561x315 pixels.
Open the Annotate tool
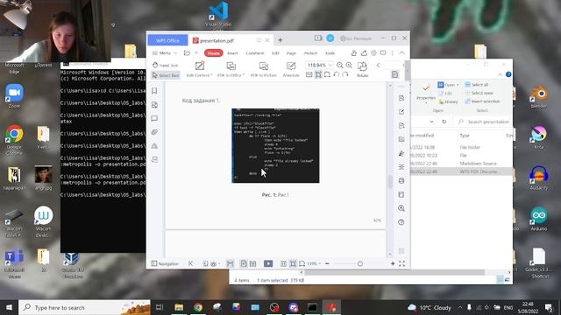tap(291, 69)
